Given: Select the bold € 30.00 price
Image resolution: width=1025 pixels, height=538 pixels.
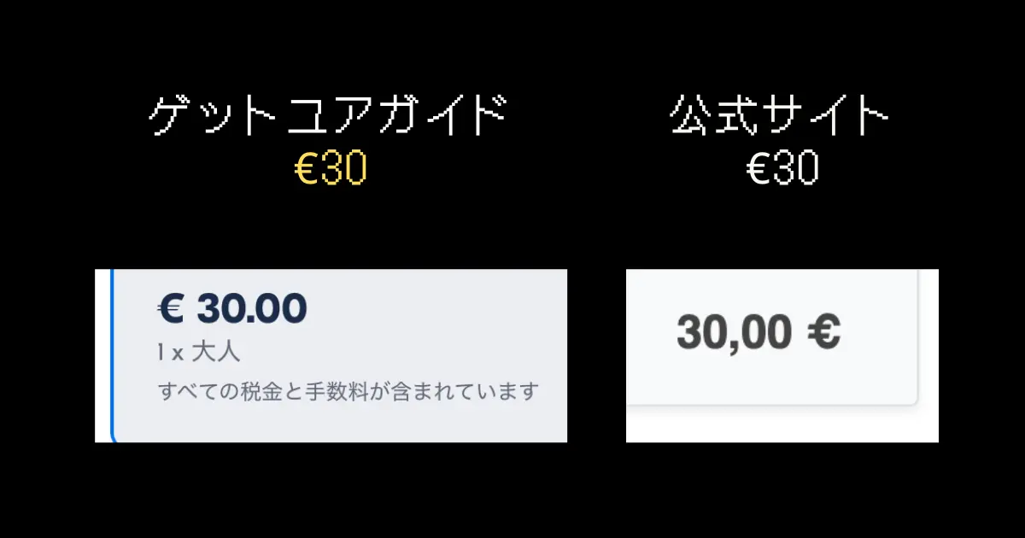Looking at the screenshot, I should (232, 309).
